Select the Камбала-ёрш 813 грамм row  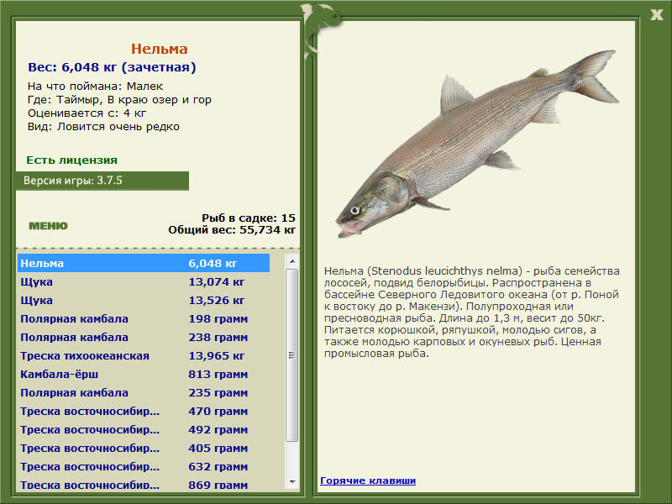tap(144, 374)
